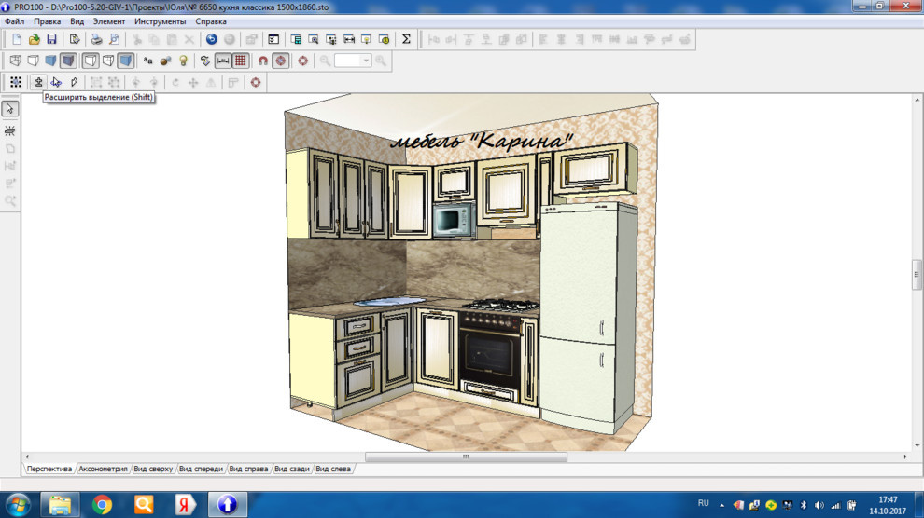Screen dimensions: 924x518
Task: Click the red magnet snapping icon
Action: click(263, 61)
